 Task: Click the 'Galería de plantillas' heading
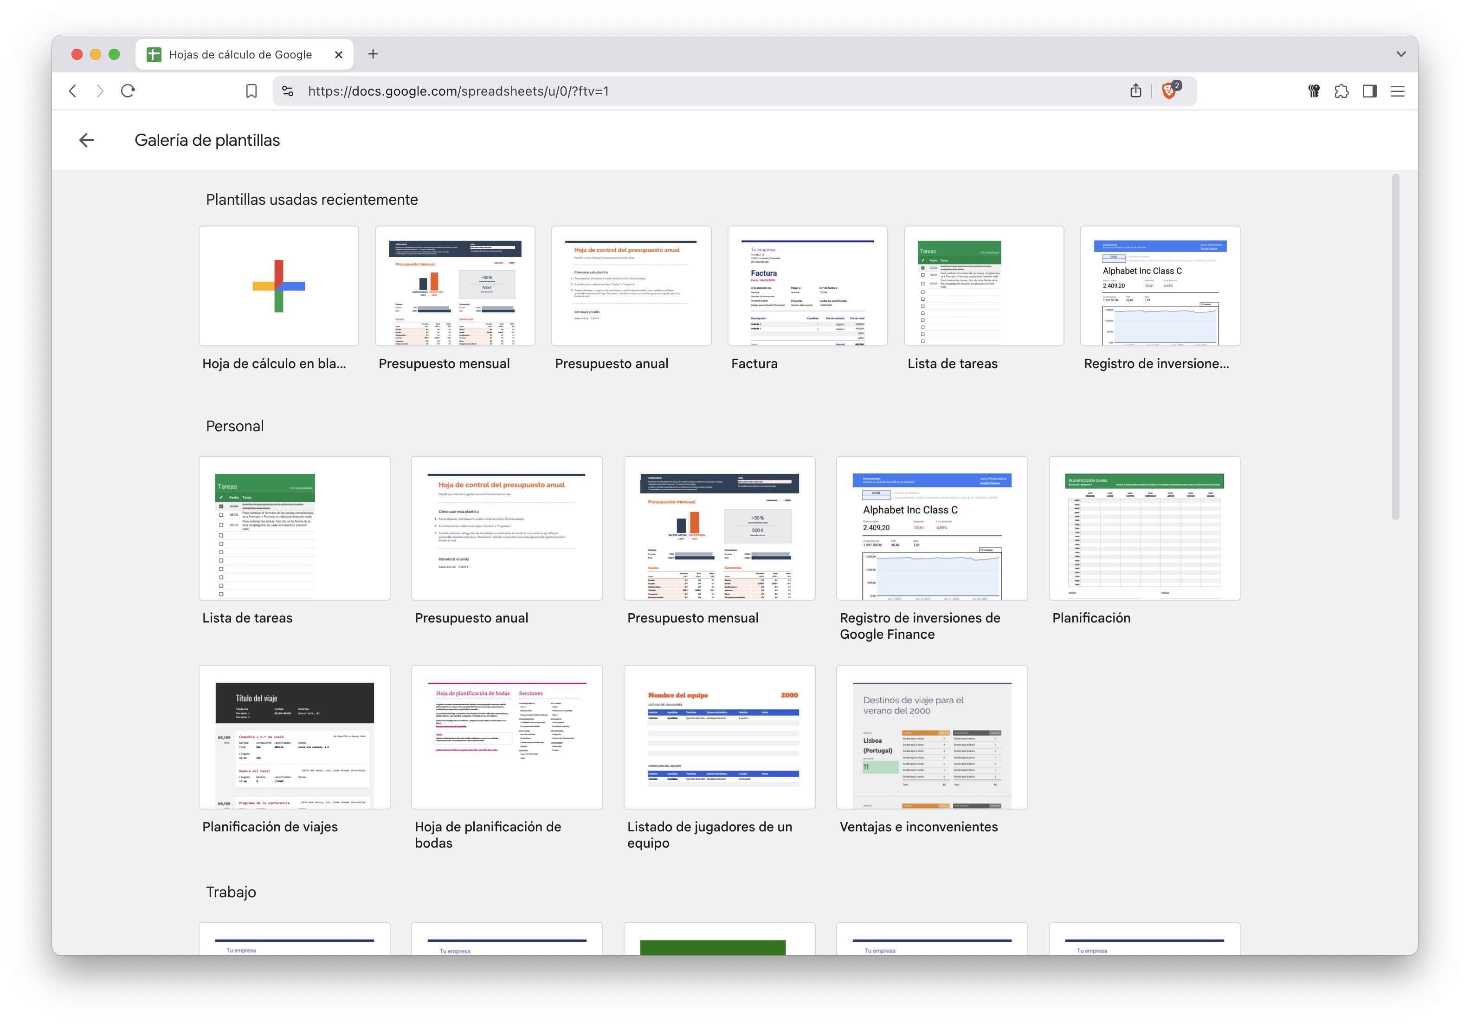pos(207,140)
